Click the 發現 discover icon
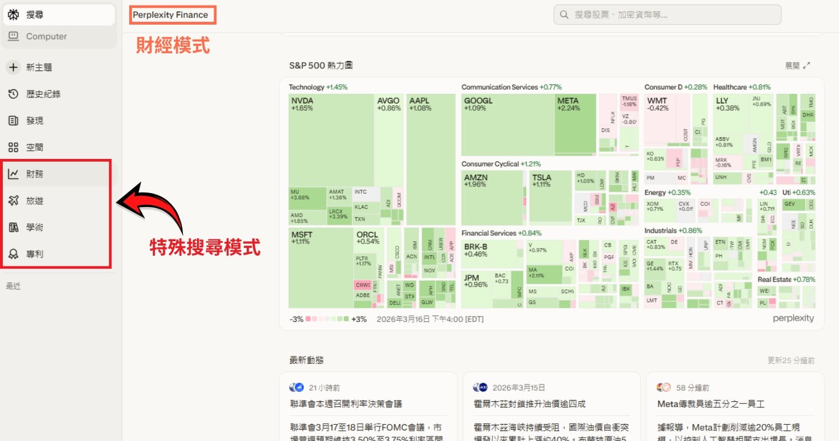839x441 pixels. (13, 121)
